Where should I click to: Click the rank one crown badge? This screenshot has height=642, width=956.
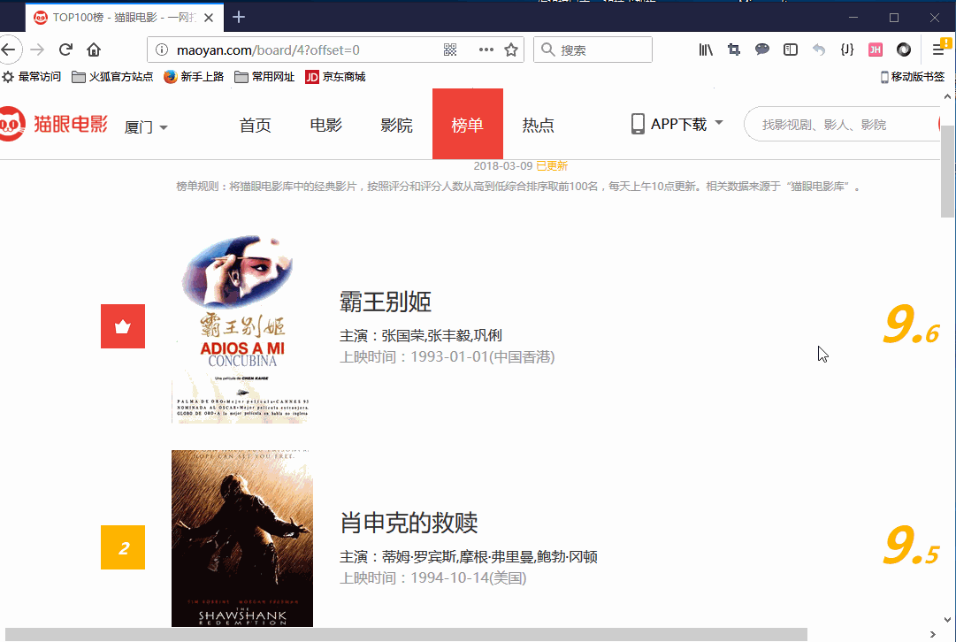click(x=123, y=326)
